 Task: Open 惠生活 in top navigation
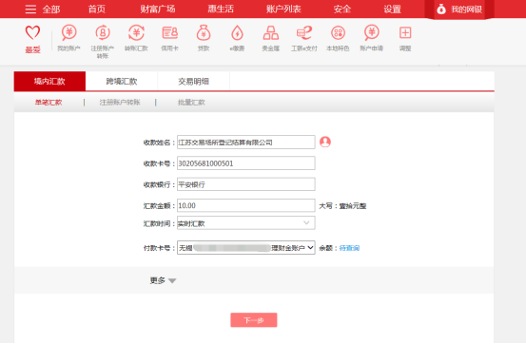click(x=221, y=10)
